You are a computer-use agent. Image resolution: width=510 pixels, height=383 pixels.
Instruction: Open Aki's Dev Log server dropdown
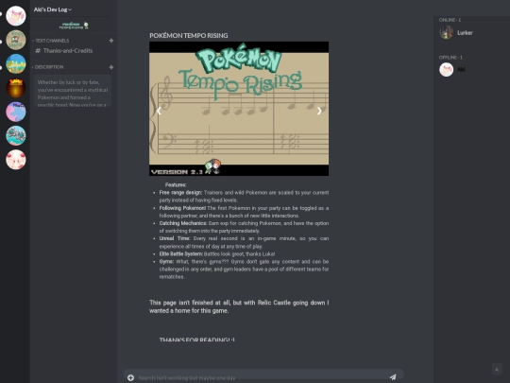(x=53, y=9)
